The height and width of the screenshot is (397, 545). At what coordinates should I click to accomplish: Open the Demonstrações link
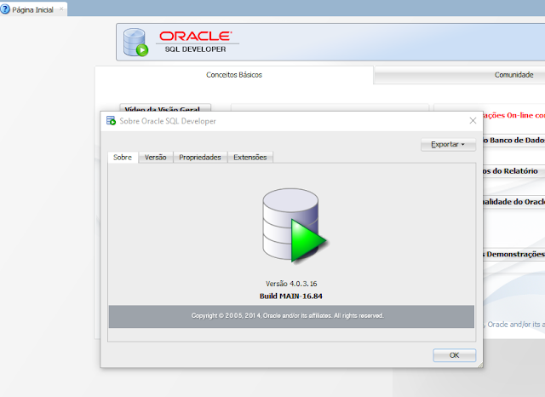514,254
